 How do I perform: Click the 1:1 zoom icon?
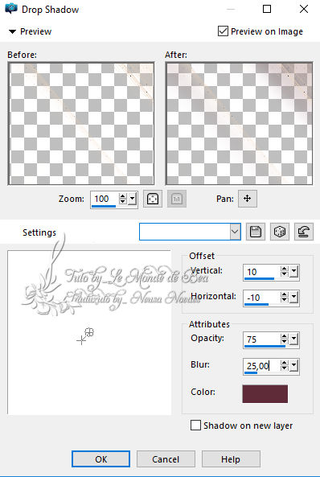tap(177, 199)
